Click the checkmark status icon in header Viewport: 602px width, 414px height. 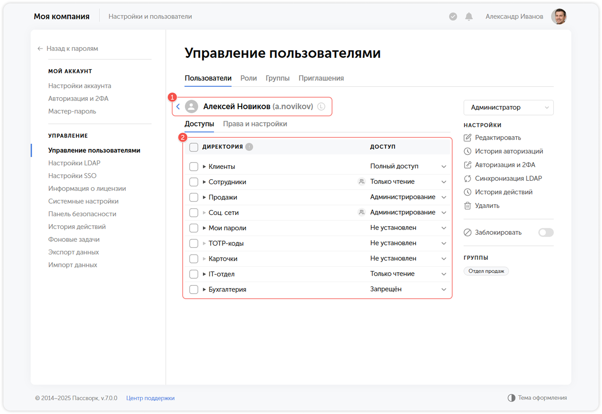453,17
